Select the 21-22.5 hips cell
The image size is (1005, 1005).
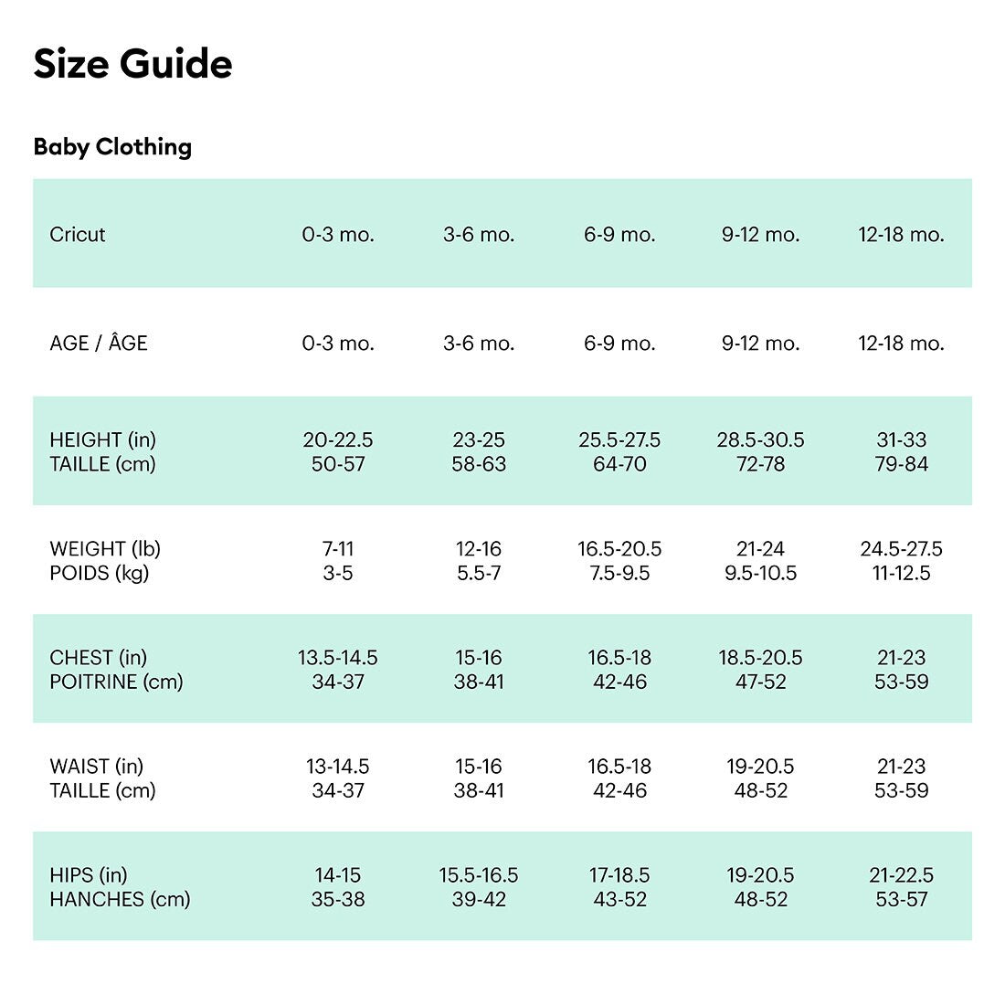(x=901, y=875)
